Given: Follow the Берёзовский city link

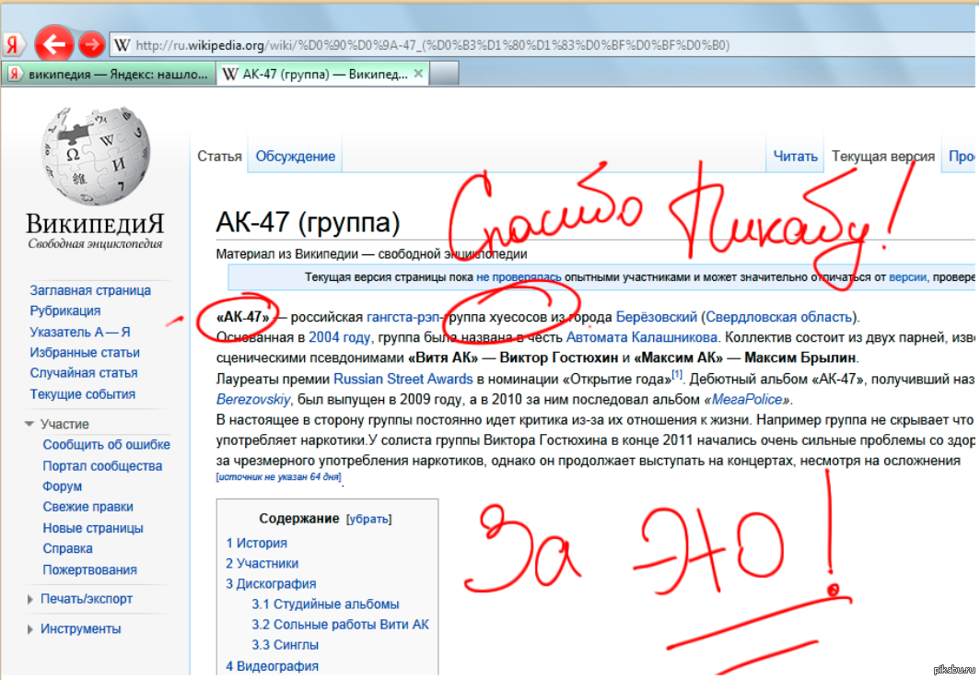Looking at the screenshot, I should pos(656,317).
